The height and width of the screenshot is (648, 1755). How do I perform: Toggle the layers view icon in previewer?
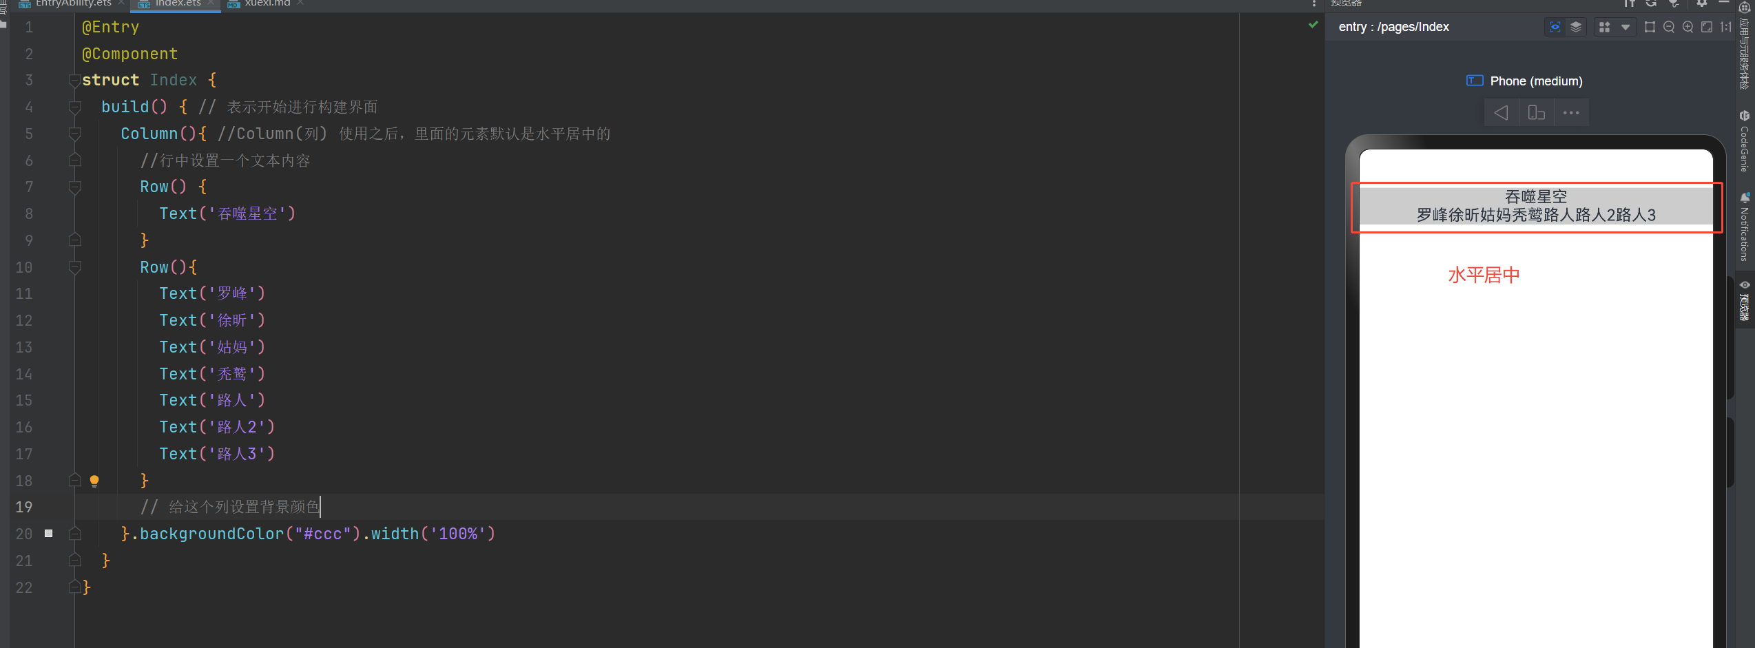(x=1576, y=27)
